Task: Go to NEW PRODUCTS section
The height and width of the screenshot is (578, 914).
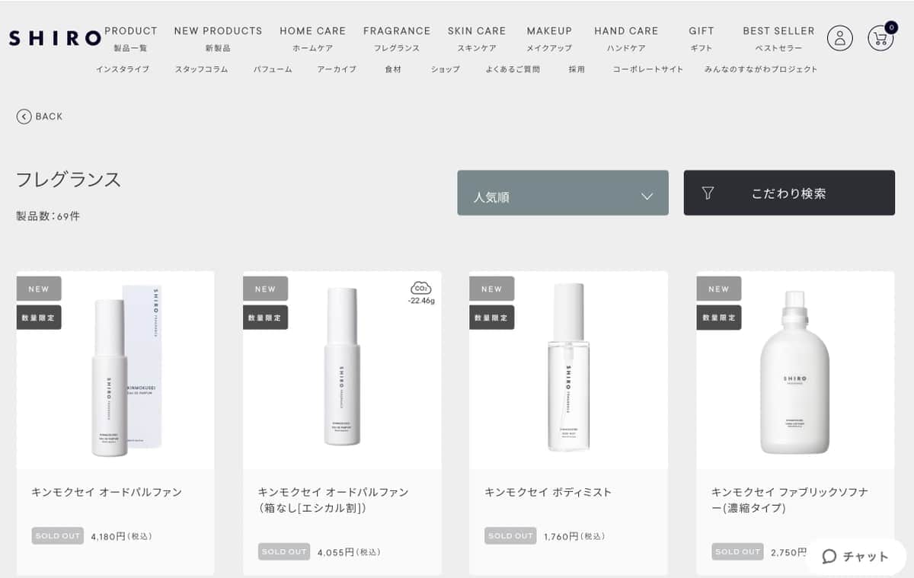Action: tap(218, 31)
